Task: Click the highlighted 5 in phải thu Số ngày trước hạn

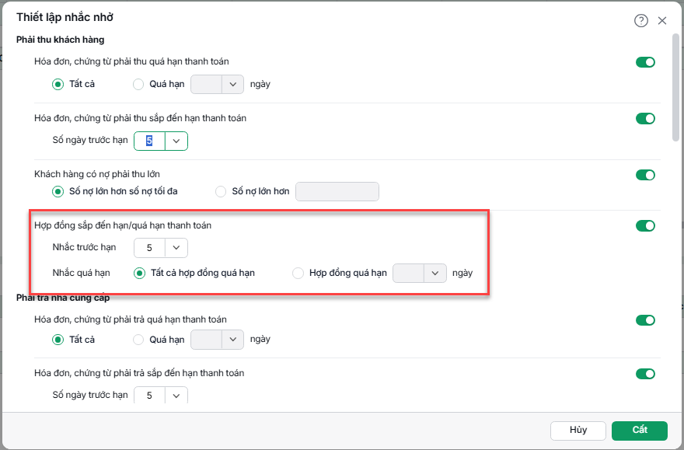Action: 149,141
